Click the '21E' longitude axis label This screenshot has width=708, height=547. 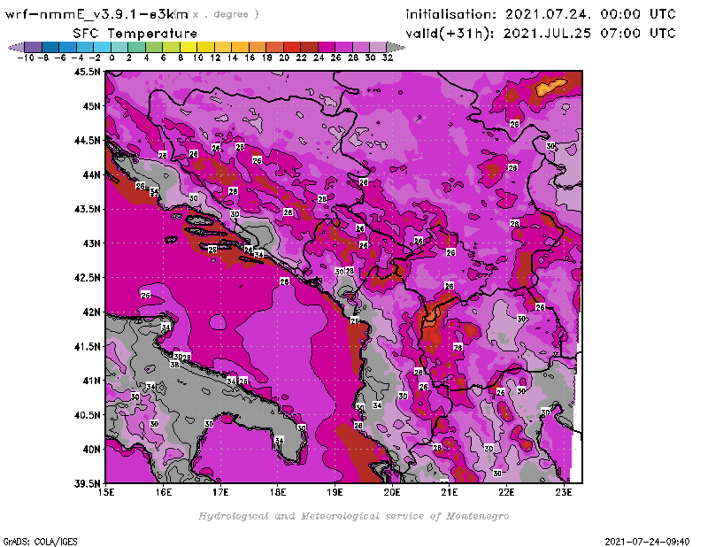click(x=449, y=492)
